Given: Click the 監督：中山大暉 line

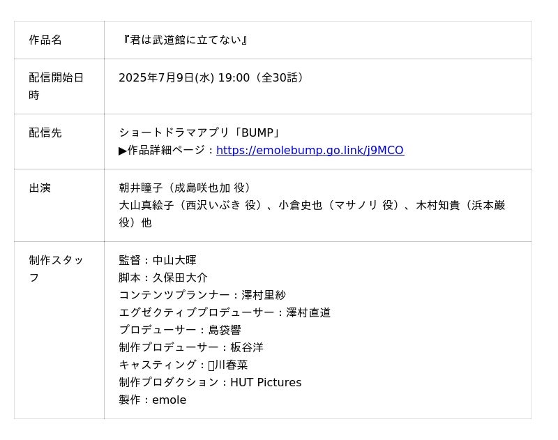Looking at the screenshot, I should pyautogui.click(x=158, y=260).
